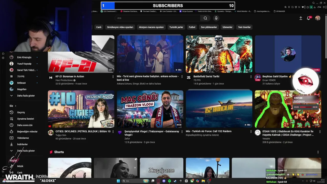
Task: Select the Canlı filter chip
Action: [99, 27]
